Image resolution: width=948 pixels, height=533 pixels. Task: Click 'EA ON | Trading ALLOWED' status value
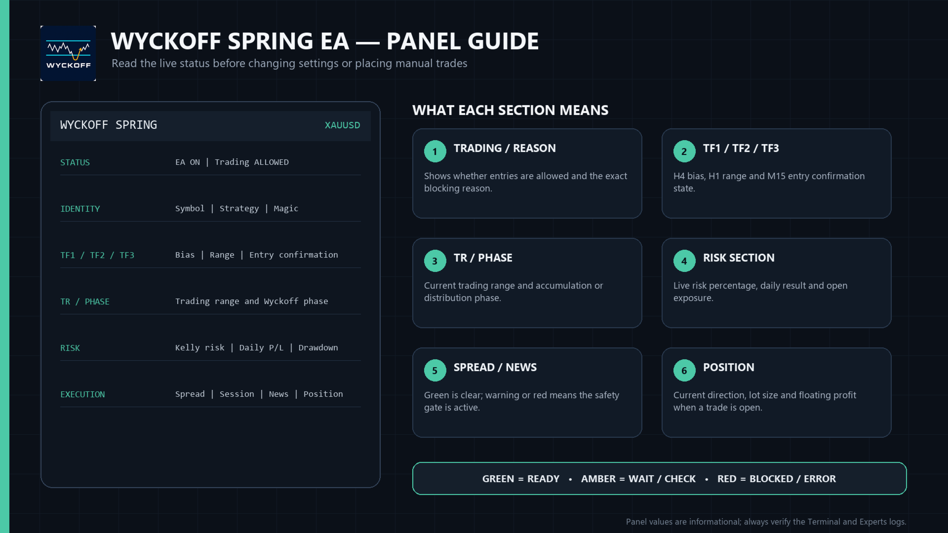point(232,162)
